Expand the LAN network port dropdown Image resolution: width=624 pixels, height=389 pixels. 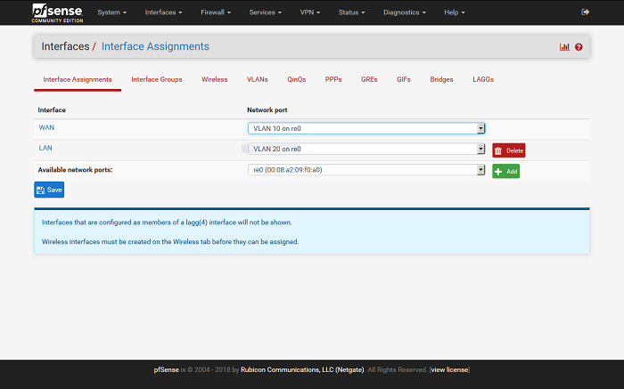(x=365, y=150)
